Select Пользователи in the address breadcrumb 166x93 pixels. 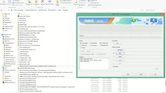click(52, 10)
